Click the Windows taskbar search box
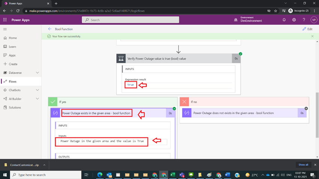The width and height of the screenshot is (319, 179). [x=45, y=175]
